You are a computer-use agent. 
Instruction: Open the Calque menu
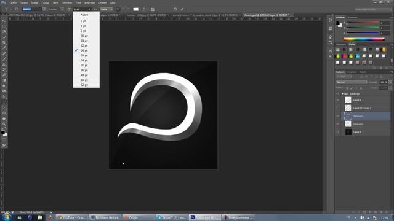point(45,2)
